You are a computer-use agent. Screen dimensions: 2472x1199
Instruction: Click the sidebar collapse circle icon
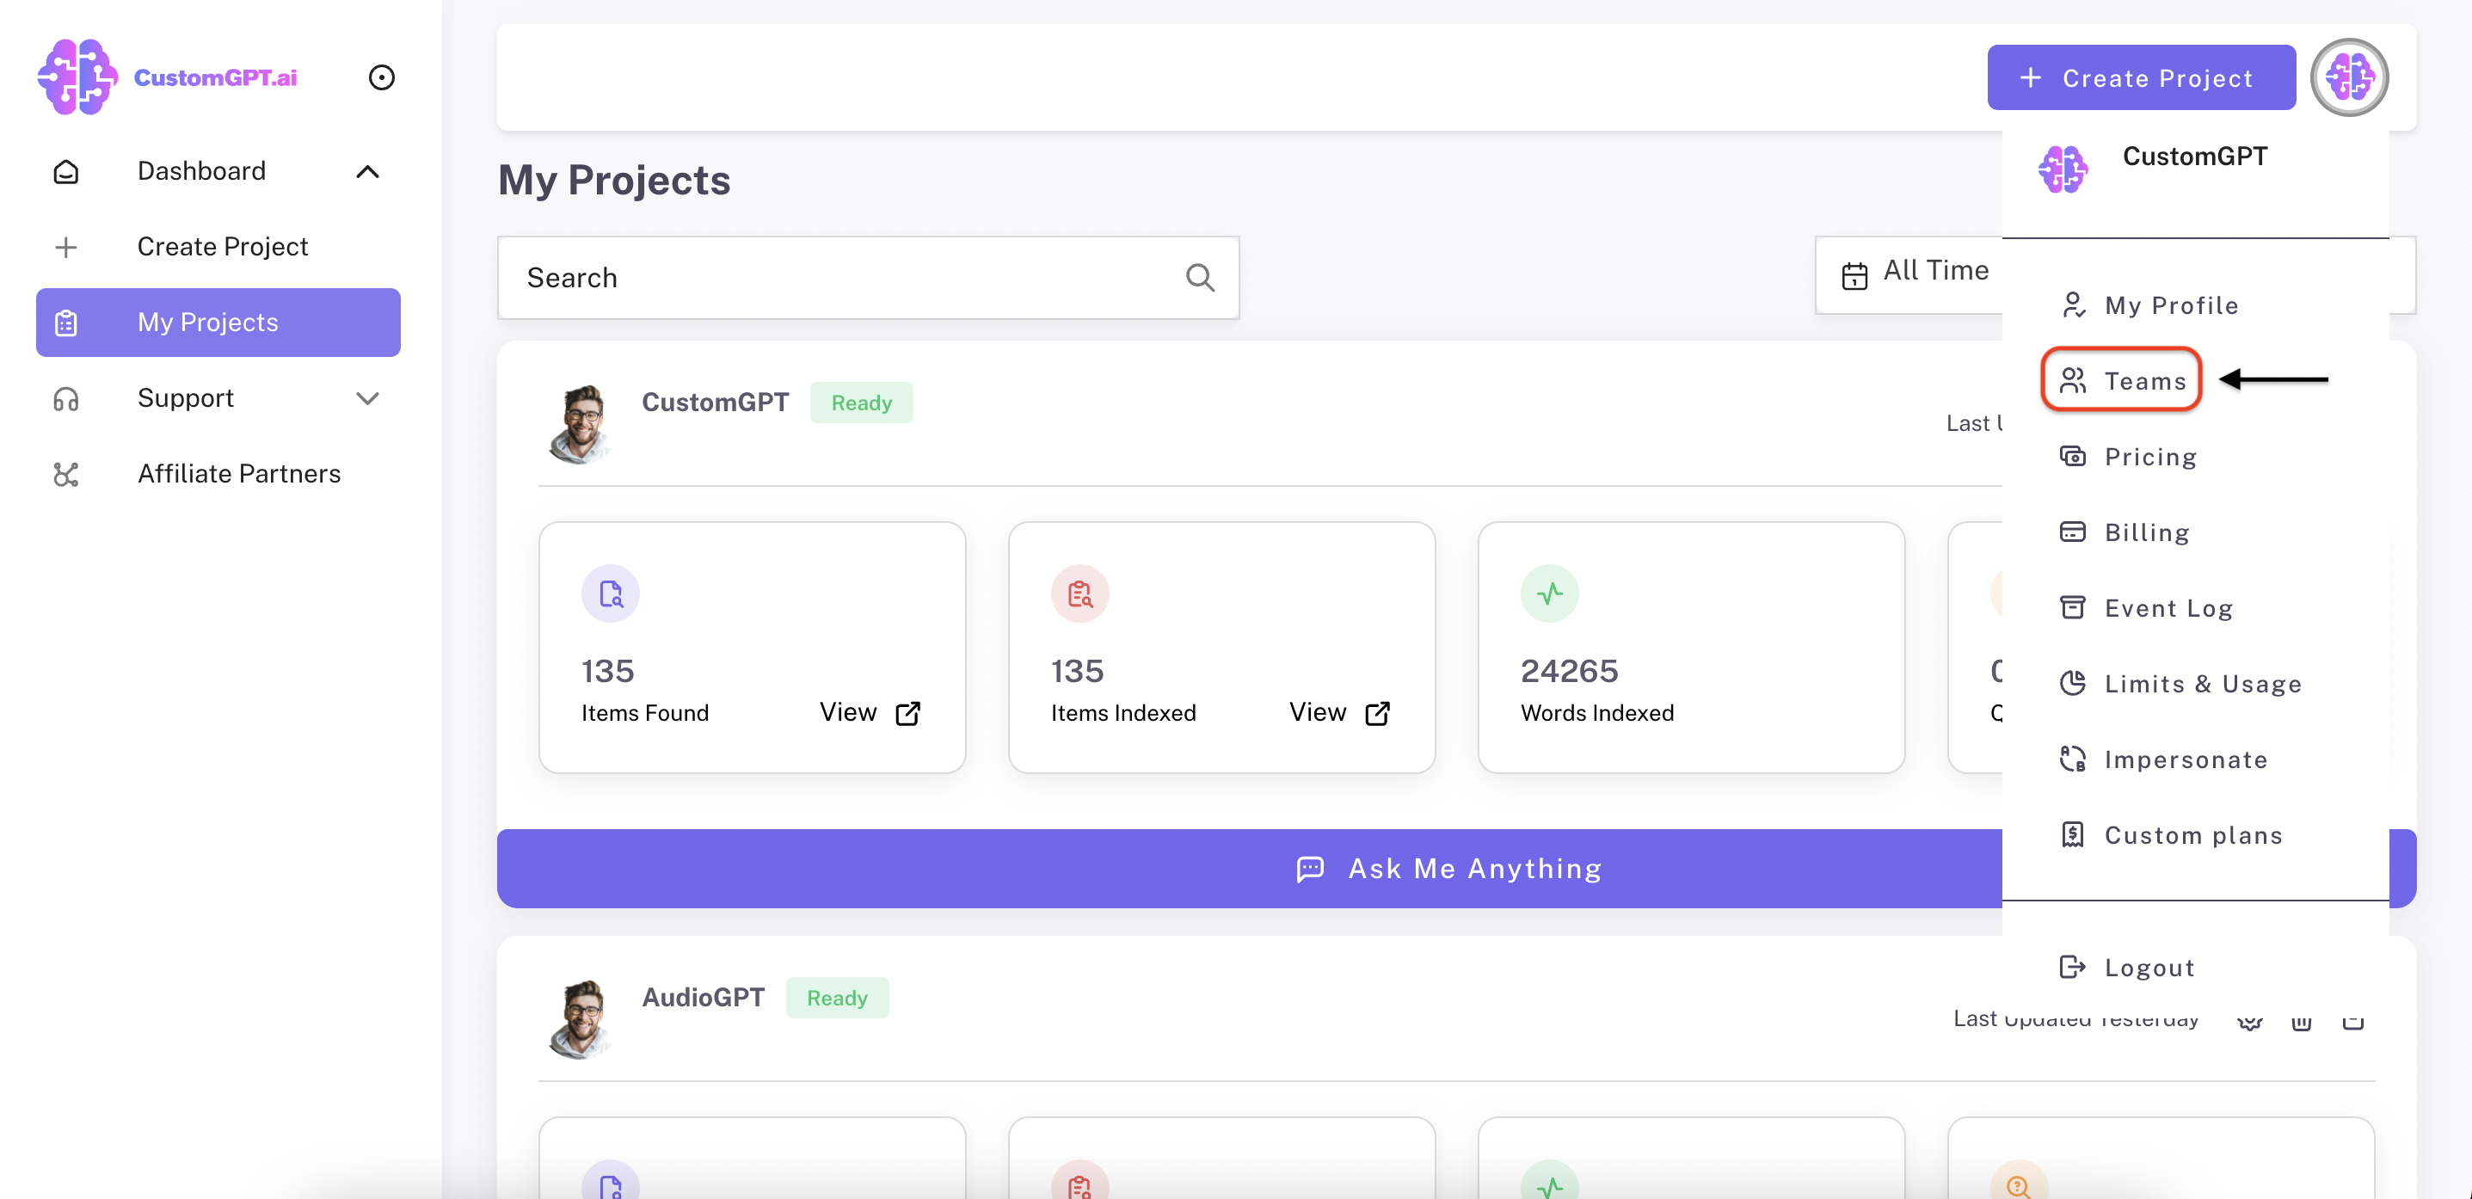click(381, 77)
